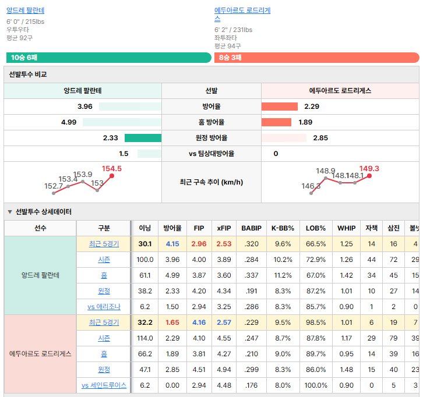Click the xFIP column header
Image resolution: width=423 pixels, height=397 pixels.
pyautogui.click(x=224, y=228)
